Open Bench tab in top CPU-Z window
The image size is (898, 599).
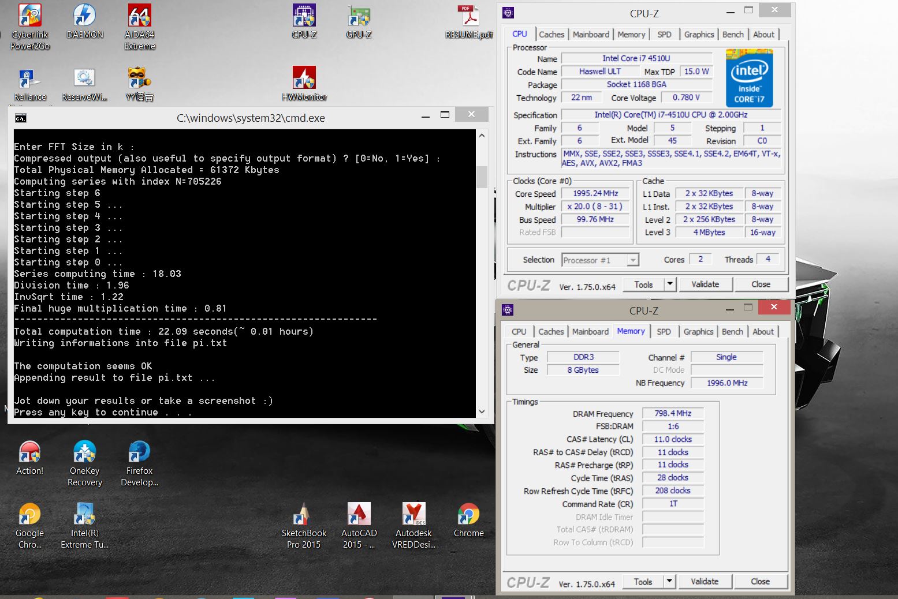pos(733,35)
